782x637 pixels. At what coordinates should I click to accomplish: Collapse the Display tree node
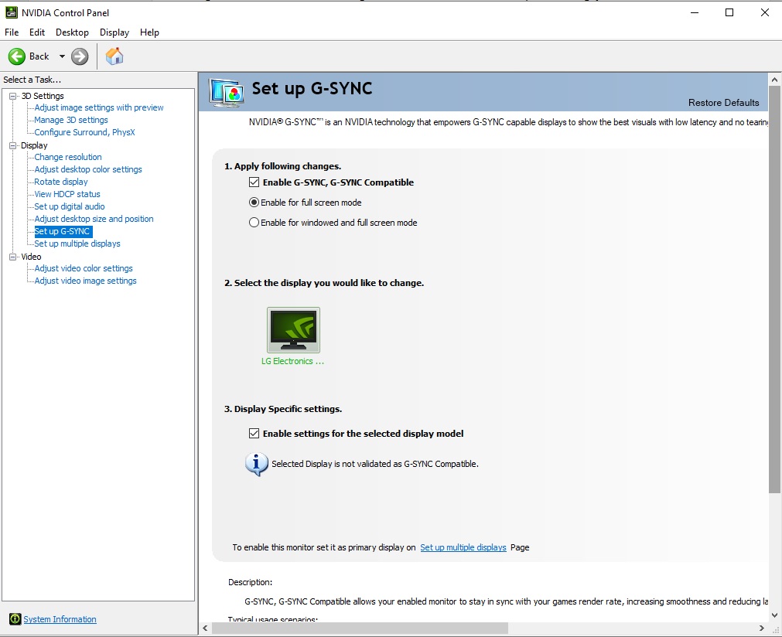[x=13, y=145]
